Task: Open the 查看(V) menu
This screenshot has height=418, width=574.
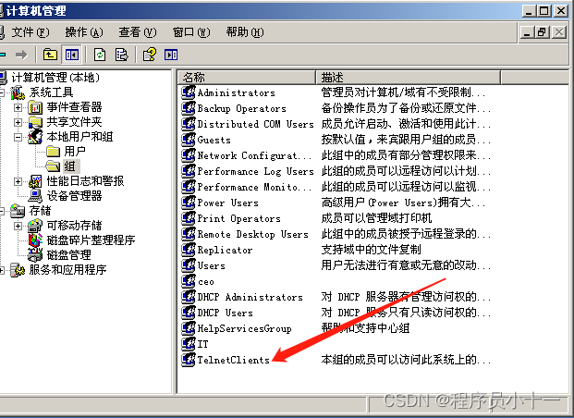Action: tap(138, 32)
